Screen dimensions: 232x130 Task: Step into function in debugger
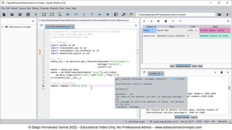(84, 14)
